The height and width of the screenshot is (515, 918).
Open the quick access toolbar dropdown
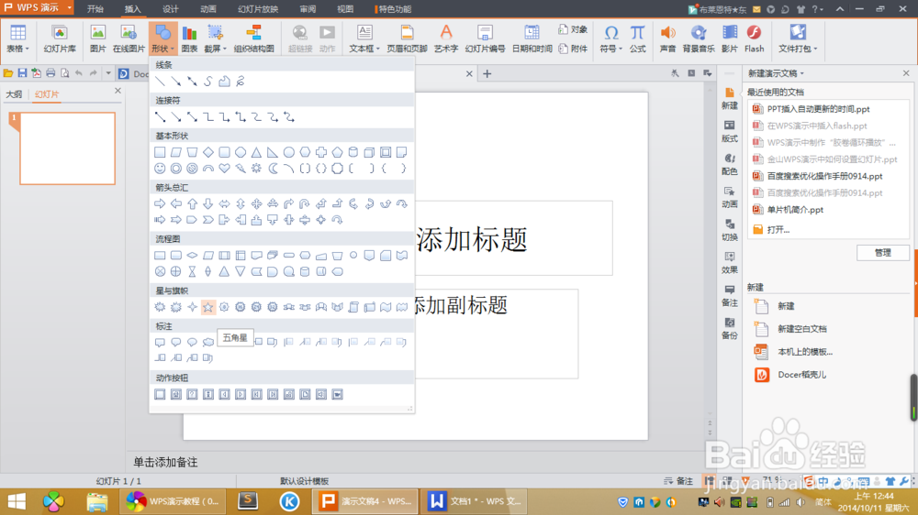coord(108,73)
